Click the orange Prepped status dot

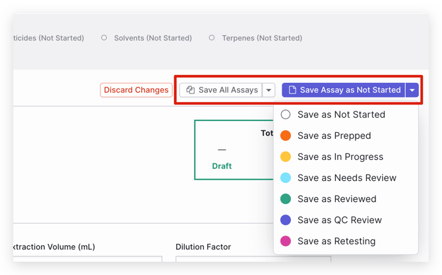(286, 136)
